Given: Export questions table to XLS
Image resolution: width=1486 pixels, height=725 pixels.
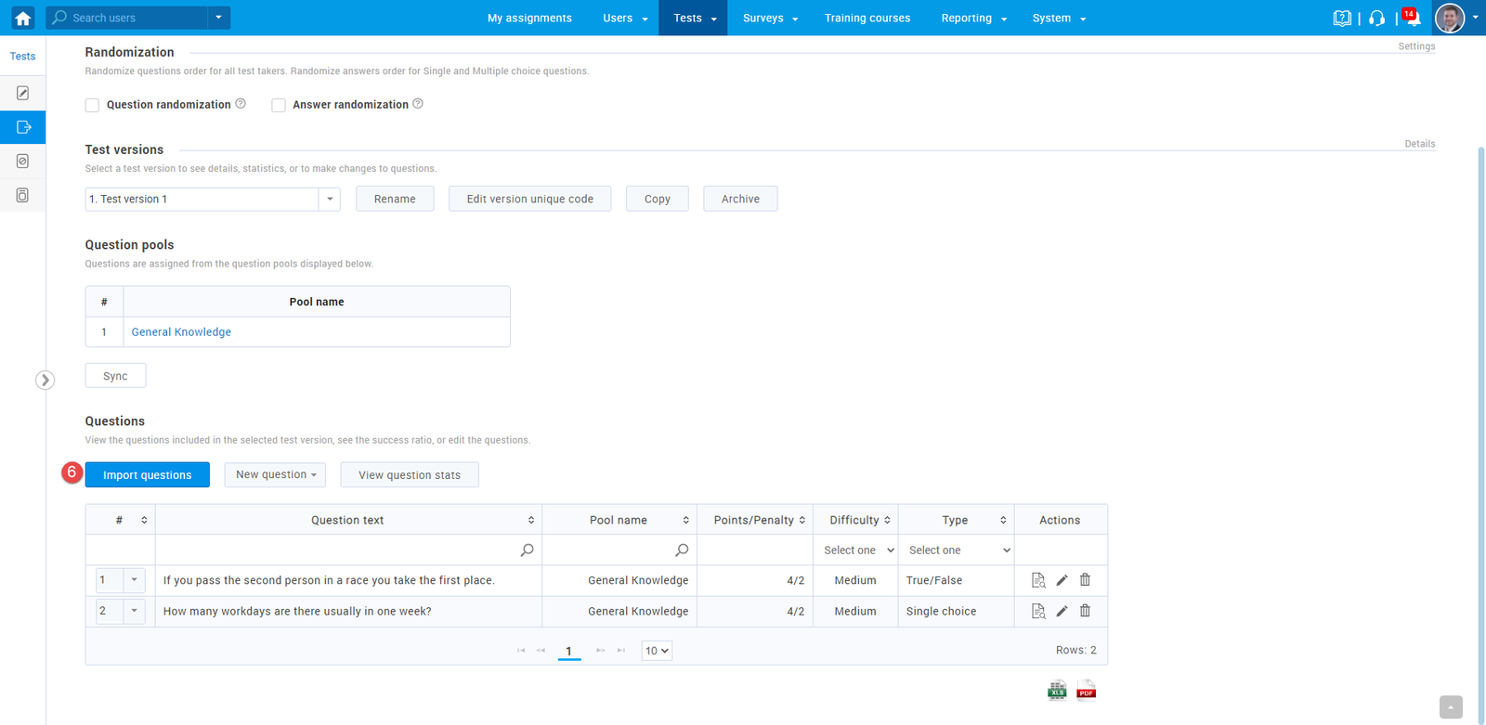Looking at the screenshot, I should coord(1057,691).
